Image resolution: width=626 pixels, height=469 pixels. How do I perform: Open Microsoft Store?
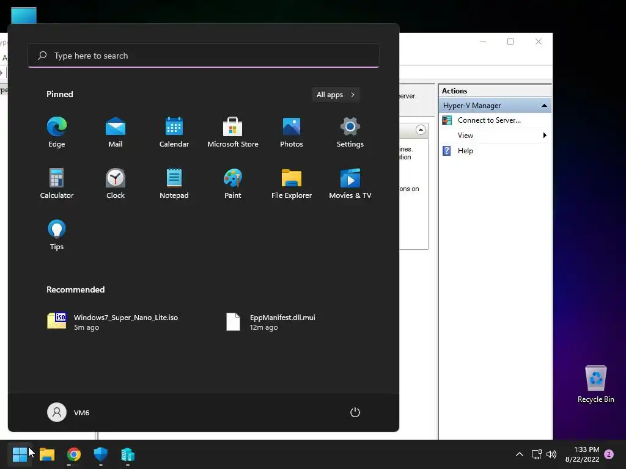pos(233,133)
